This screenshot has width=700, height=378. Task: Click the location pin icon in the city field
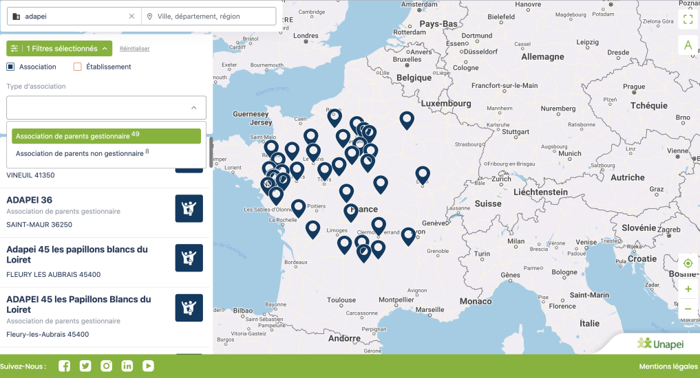point(149,16)
